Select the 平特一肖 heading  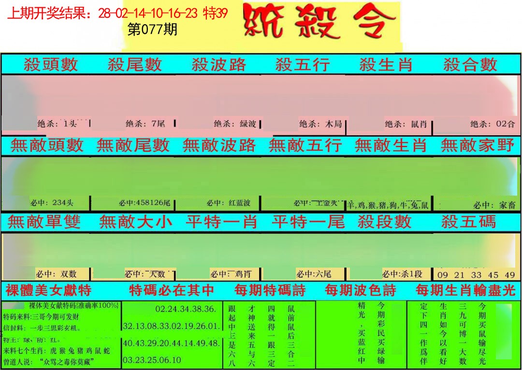pos(221,222)
